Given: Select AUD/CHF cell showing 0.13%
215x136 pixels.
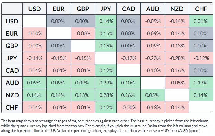Looking at the screenshot, I should click(201, 83).
